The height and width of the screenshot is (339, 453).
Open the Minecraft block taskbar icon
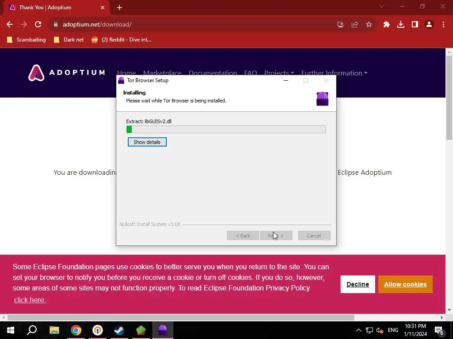click(141, 330)
